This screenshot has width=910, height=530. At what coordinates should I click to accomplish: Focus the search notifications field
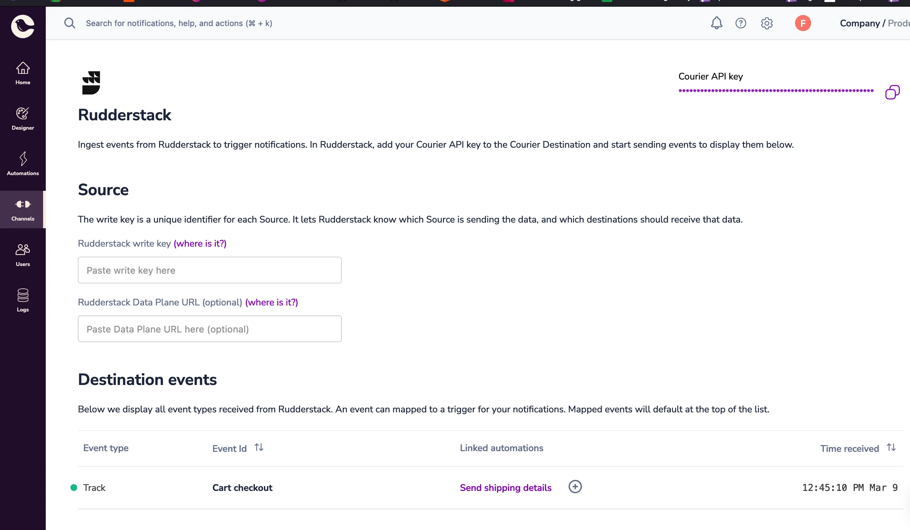179,23
